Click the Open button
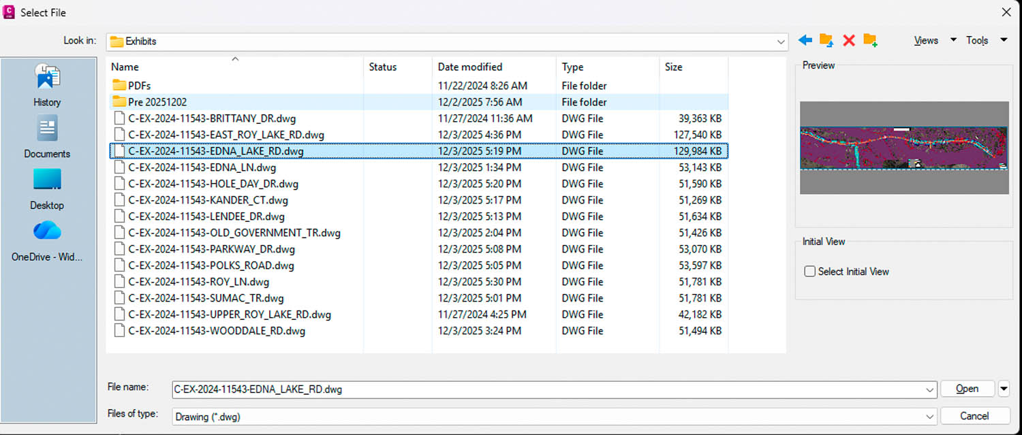1022x435 pixels. [967, 389]
